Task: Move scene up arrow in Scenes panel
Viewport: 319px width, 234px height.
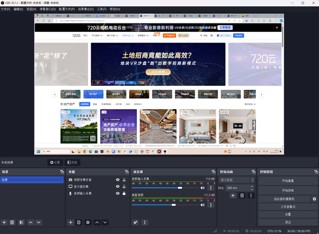Action: tap(31, 222)
